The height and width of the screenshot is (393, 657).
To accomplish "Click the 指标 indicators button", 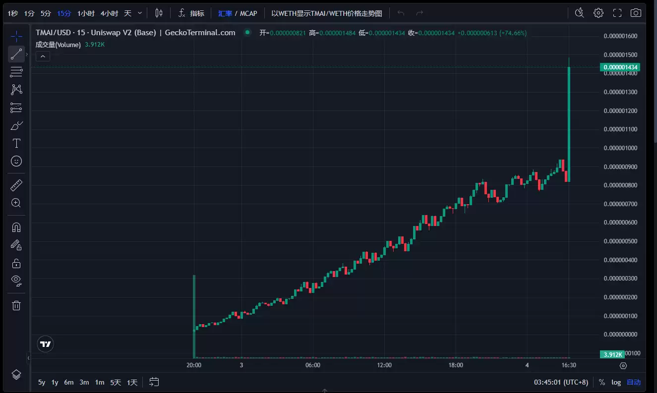I will (195, 13).
